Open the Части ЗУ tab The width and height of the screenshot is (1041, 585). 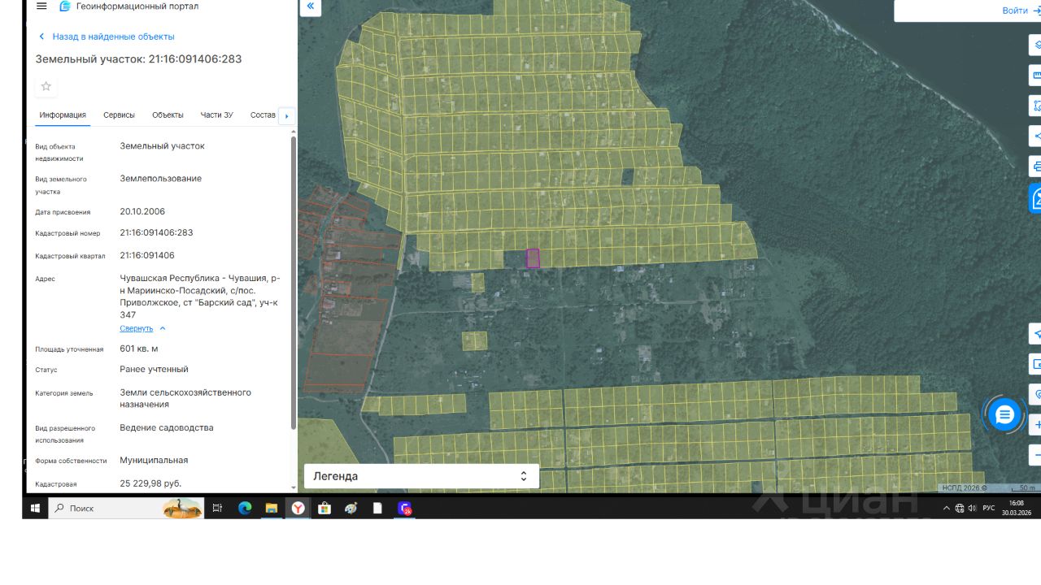[216, 115]
